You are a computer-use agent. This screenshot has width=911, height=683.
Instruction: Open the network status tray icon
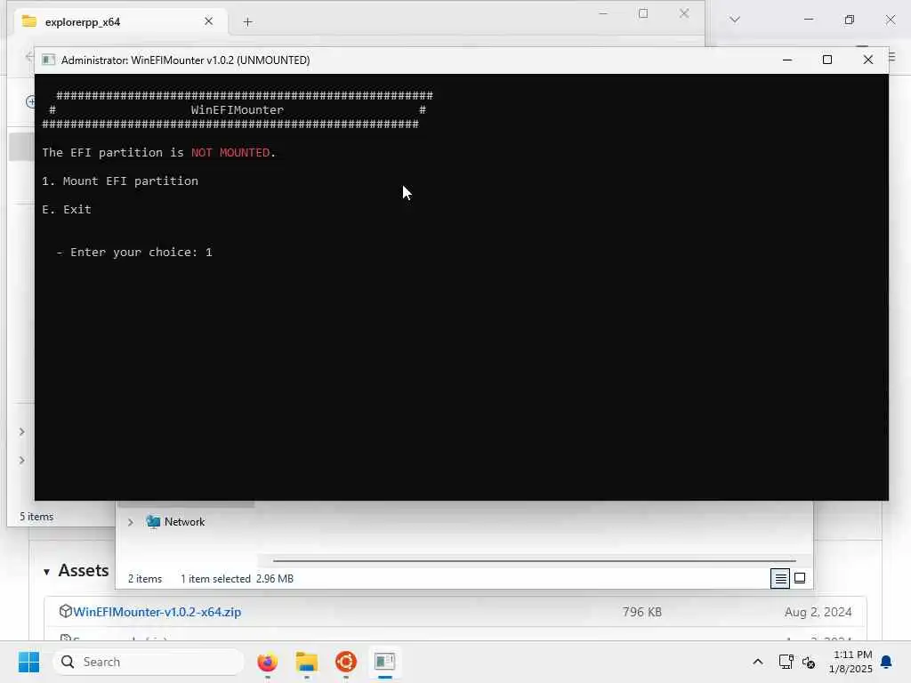786,662
